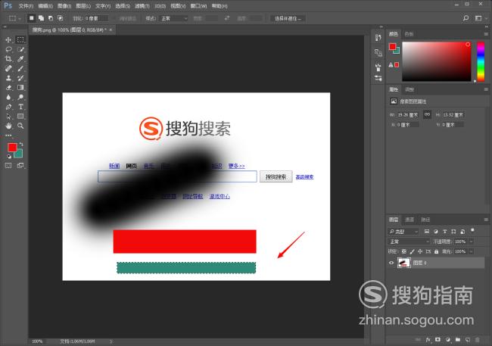Viewport: 492px width, 346px height.
Task: Open the Edit menu
Action: 45,6
